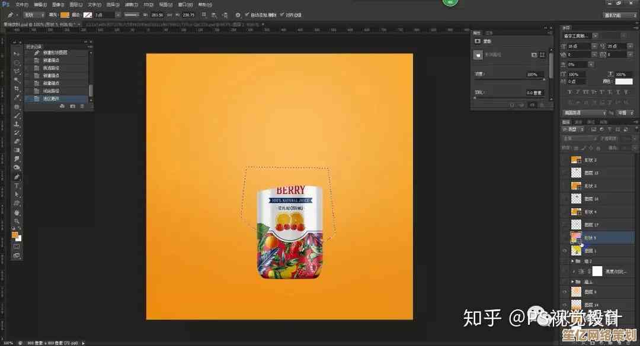640x346 pixels.
Task: Select the Crop tool
Action: tap(17, 88)
